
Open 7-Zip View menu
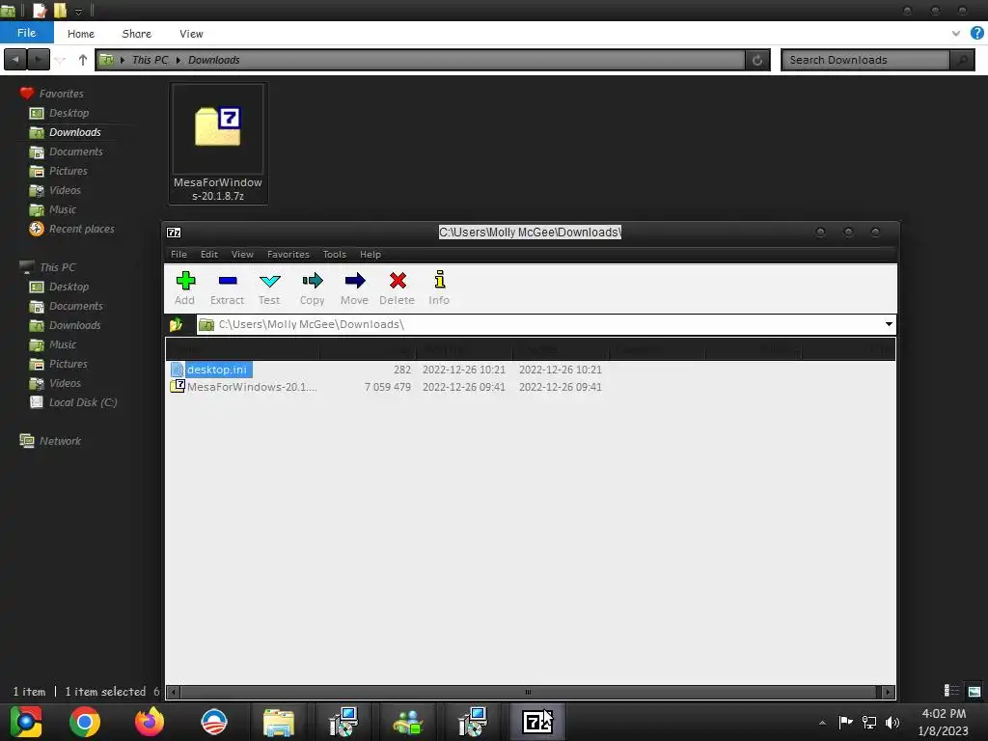pyautogui.click(x=242, y=255)
